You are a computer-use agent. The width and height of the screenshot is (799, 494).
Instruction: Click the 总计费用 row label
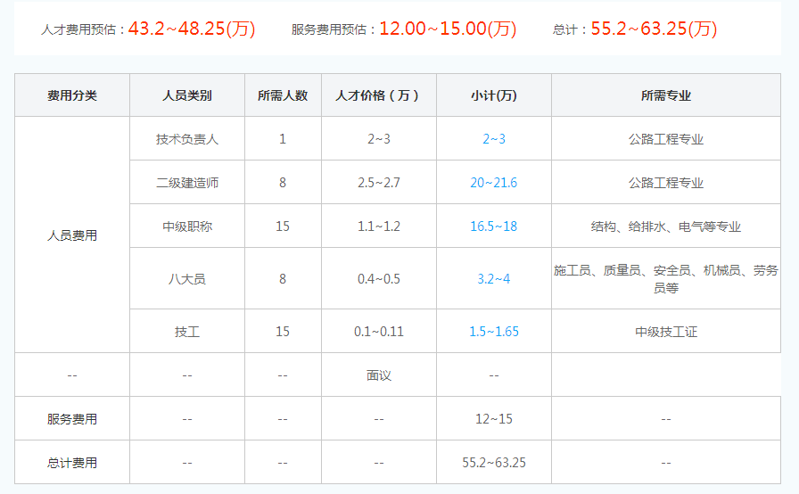[x=72, y=463]
